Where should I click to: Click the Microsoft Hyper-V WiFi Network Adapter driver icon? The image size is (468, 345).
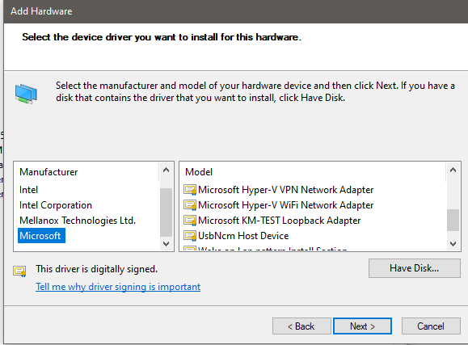tap(190, 205)
